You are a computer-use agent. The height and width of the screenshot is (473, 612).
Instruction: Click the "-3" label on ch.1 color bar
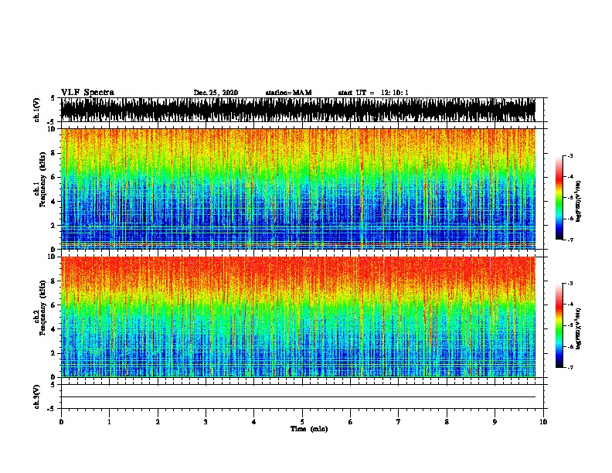coord(569,155)
